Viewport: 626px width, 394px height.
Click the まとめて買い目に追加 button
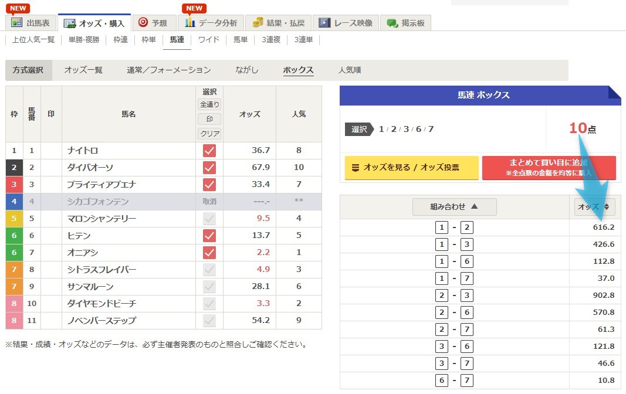click(549, 168)
